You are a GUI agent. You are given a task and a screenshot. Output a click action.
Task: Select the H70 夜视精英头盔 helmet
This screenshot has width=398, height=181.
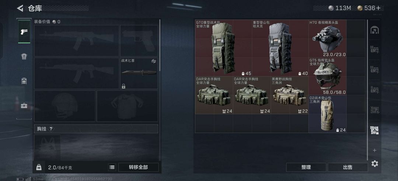[x=328, y=39]
